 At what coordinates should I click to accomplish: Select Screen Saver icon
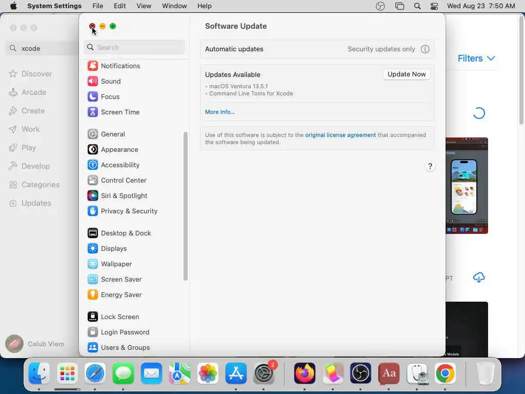(93, 280)
